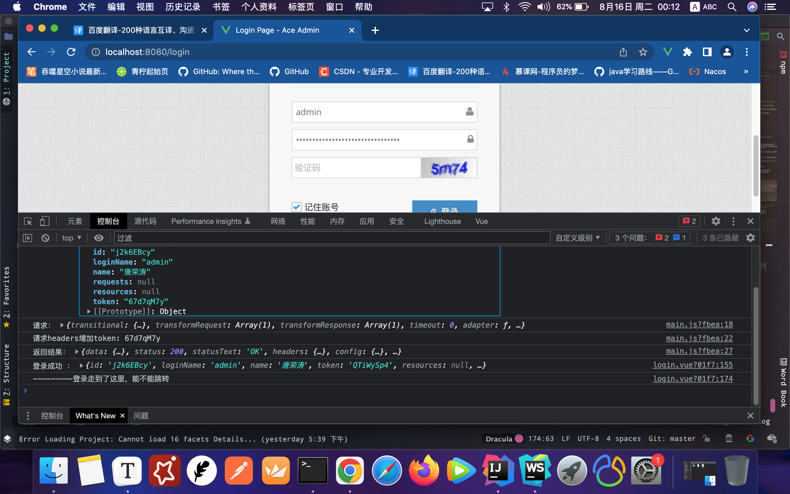Expand the 返回结果 object in the console

click(77, 352)
